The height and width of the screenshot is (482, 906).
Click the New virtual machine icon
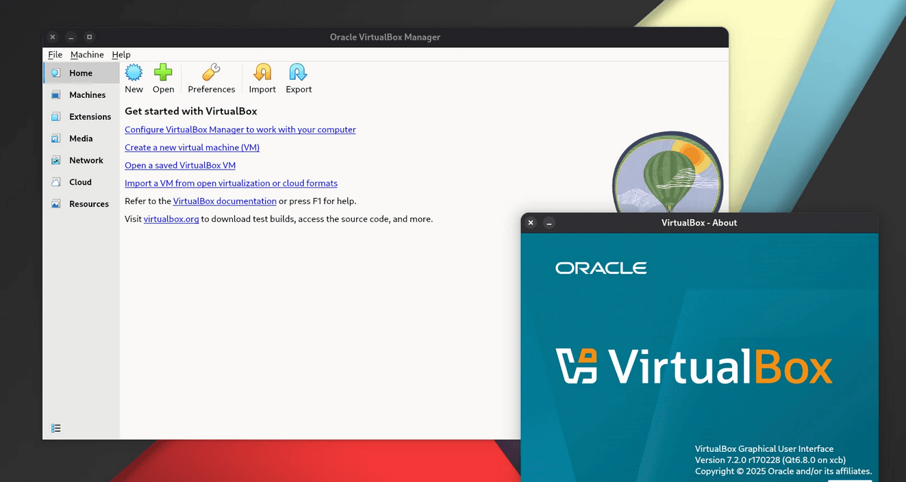tap(134, 73)
